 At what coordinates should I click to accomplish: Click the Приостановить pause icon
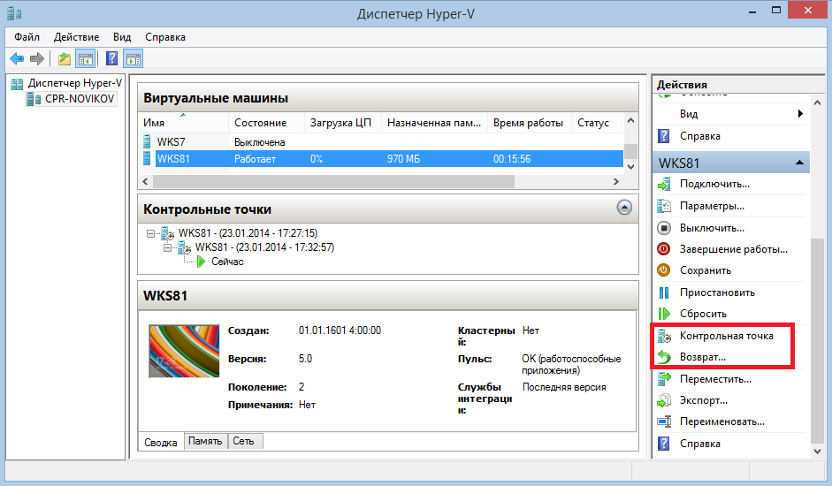pos(665,292)
